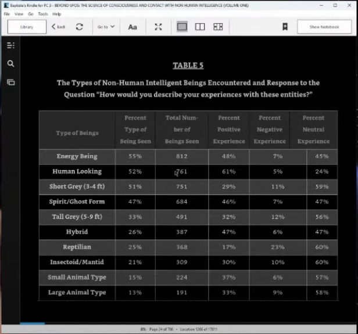Image resolution: width=358 pixels, height=334 pixels.
Task: Go Back using the Back button
Action: 58,27
